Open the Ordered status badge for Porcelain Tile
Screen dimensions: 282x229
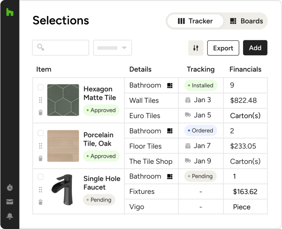point(200,131)
